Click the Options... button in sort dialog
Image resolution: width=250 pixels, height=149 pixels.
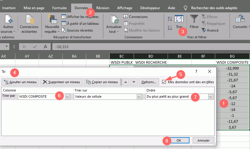pos(149,82)
